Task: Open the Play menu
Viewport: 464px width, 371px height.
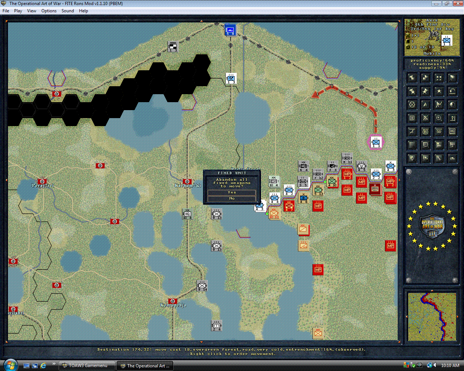Action: click(x=18, y=11)
